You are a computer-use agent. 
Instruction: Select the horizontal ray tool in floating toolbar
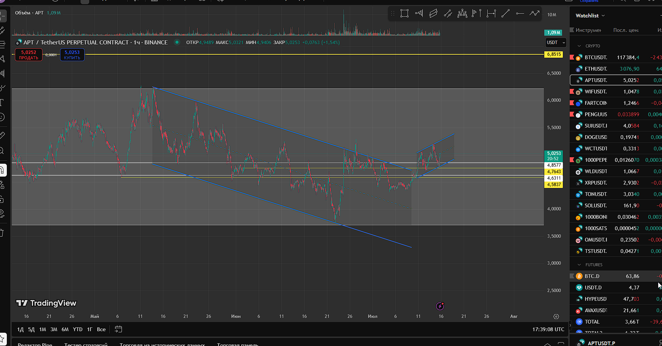(x=520, y=14)
